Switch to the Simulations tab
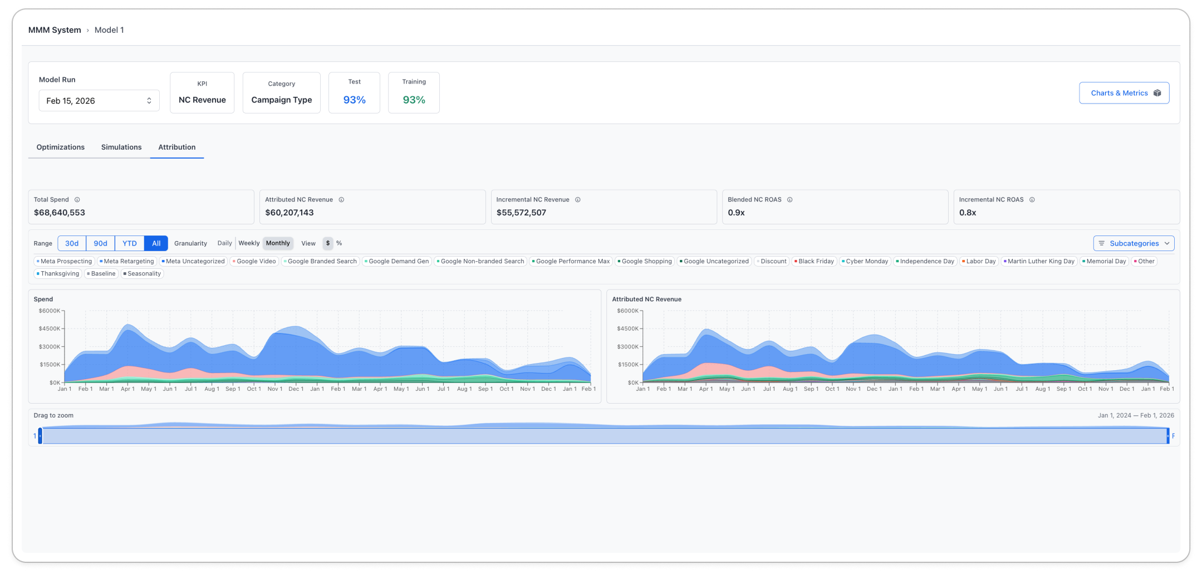 coord(121,148)
